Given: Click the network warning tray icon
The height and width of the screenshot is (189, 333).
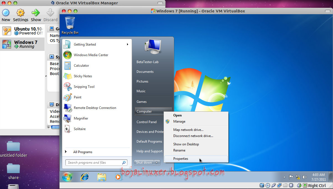Looking at the screenshot, I should [298, 177].
